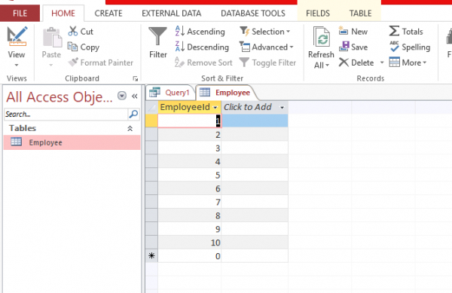Collapse the Tables group
Screen dimensions: 452x293
[x=130, y=129]
